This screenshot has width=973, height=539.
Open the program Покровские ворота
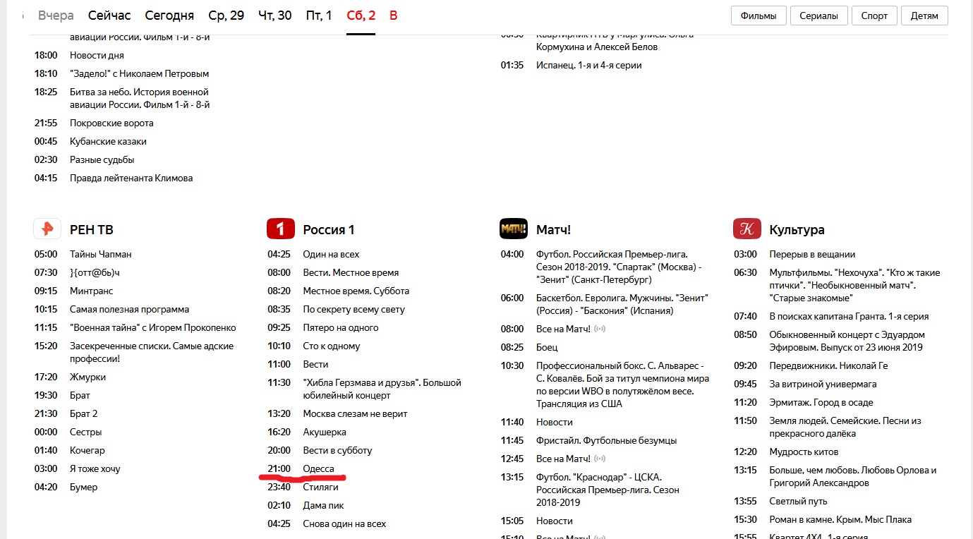pyautogui.click(x=111, y=123)
